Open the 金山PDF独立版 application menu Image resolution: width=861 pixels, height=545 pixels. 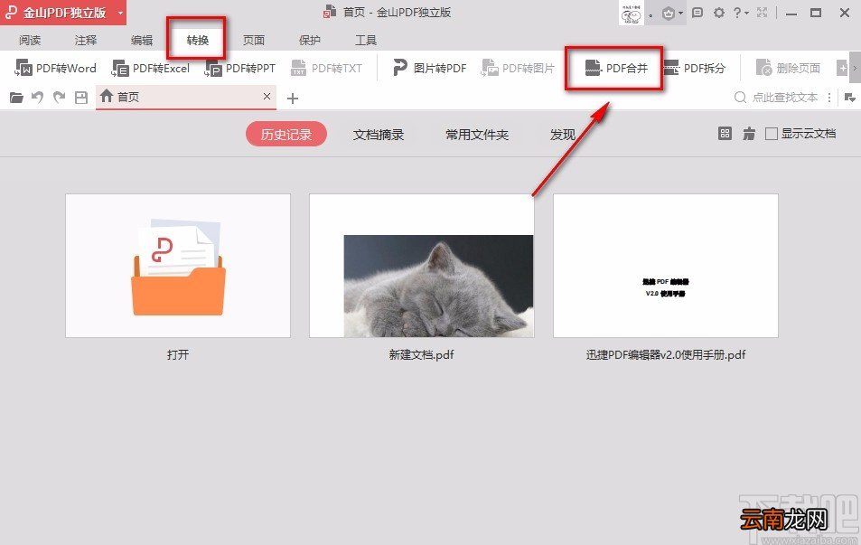coord(63,13)
